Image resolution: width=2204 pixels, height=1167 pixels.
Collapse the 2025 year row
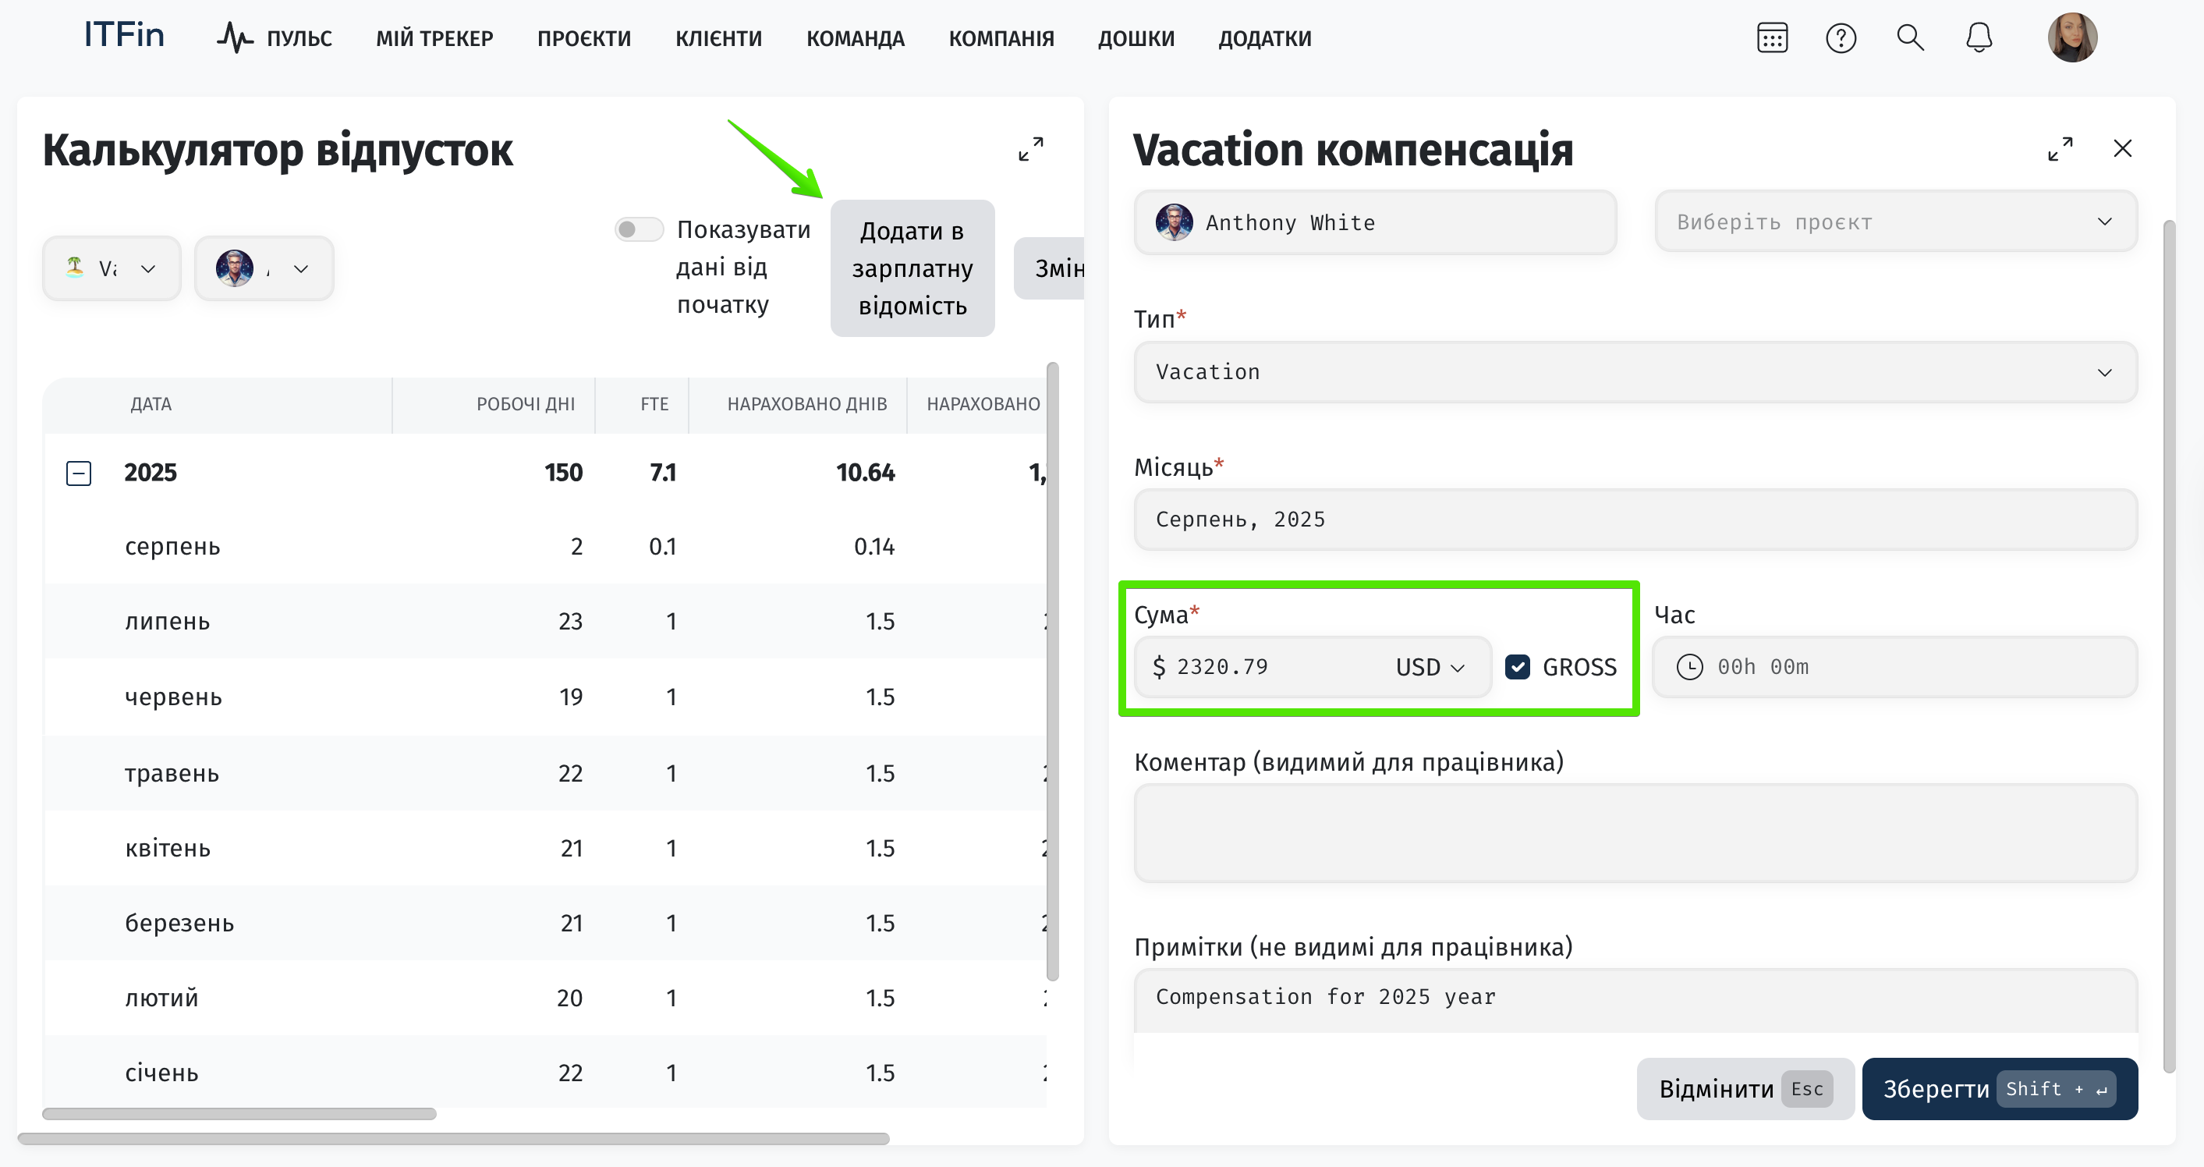79,474
